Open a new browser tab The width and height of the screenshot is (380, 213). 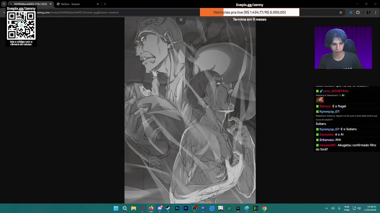pyautogui.click(x=105, y=4)
